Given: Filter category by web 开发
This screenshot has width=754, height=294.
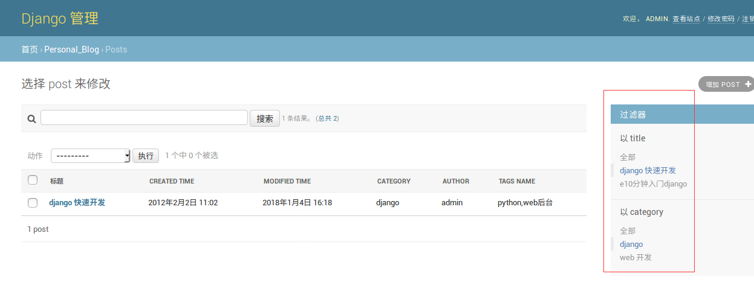Looking at the screenshot, I should (635, 257).
